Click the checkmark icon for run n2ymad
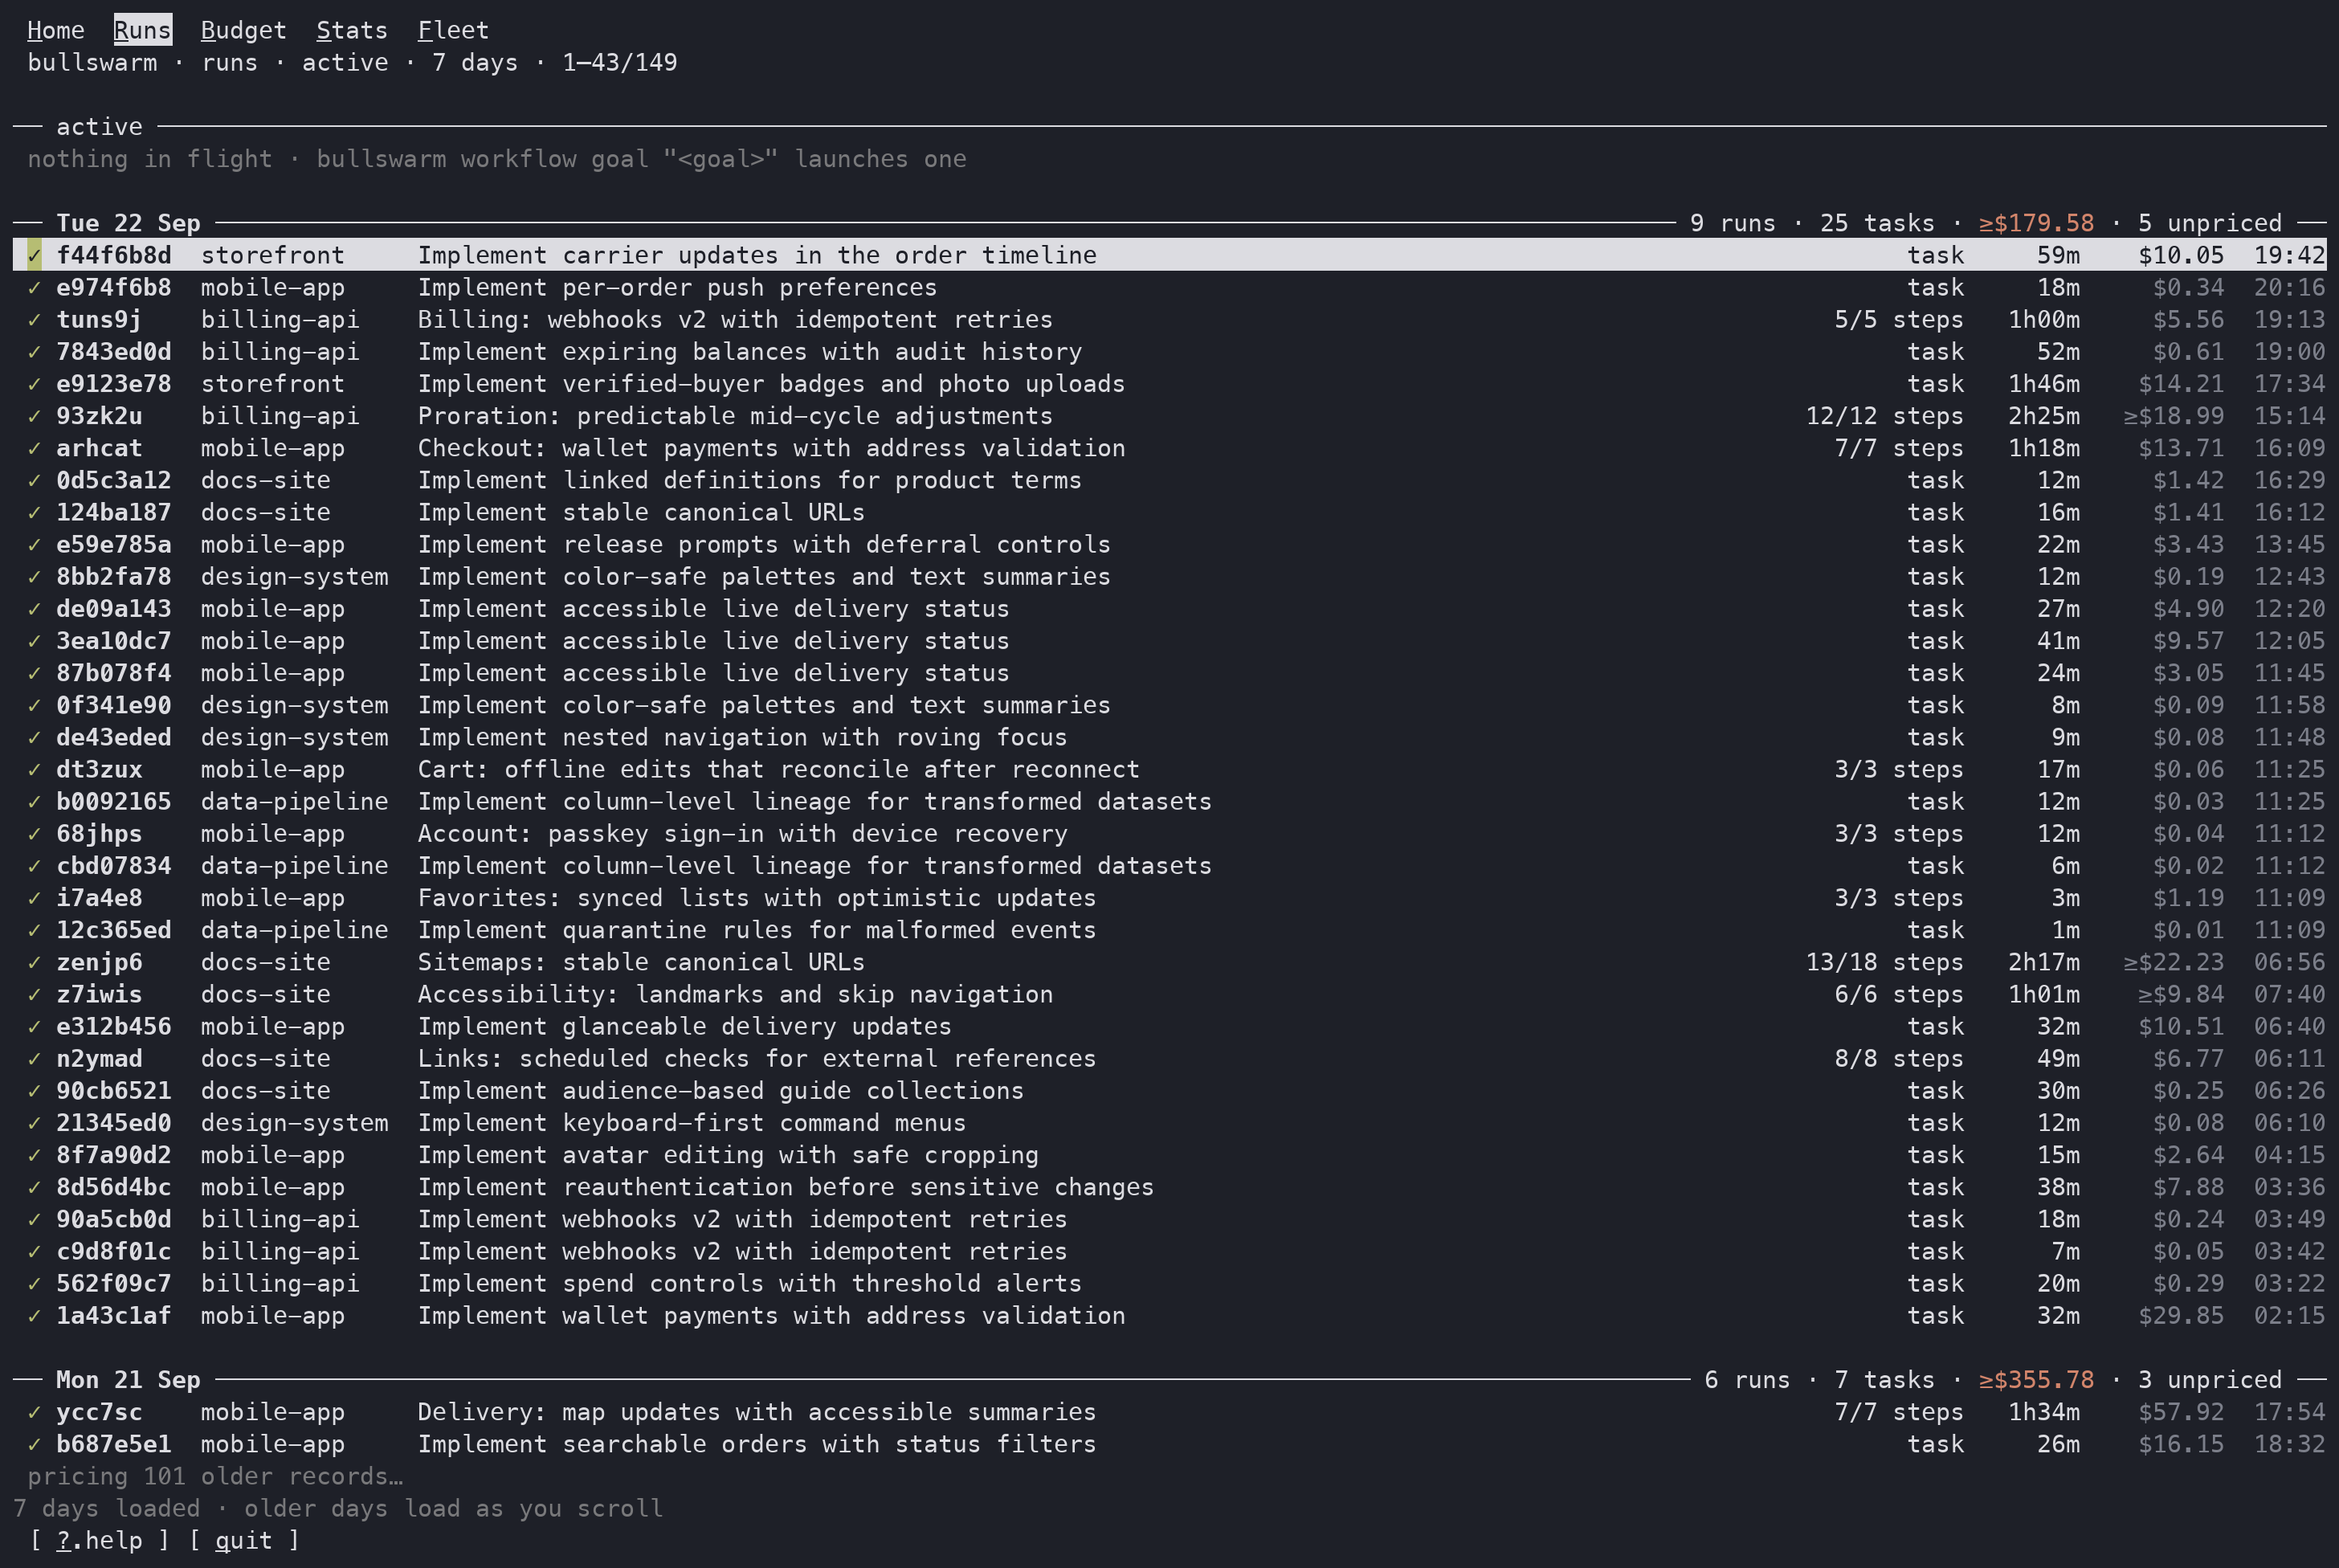This screenshot has height=1568, width=2339. (34, 1058)
